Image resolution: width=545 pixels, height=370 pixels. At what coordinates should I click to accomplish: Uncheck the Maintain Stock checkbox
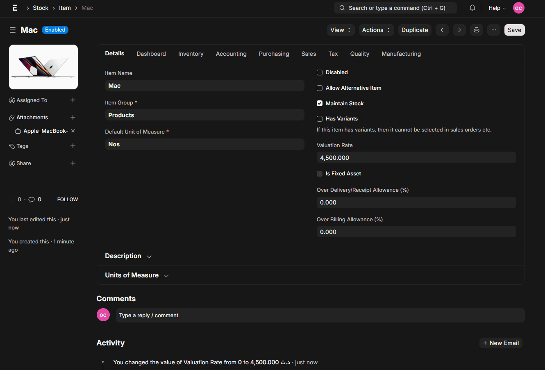320,103
